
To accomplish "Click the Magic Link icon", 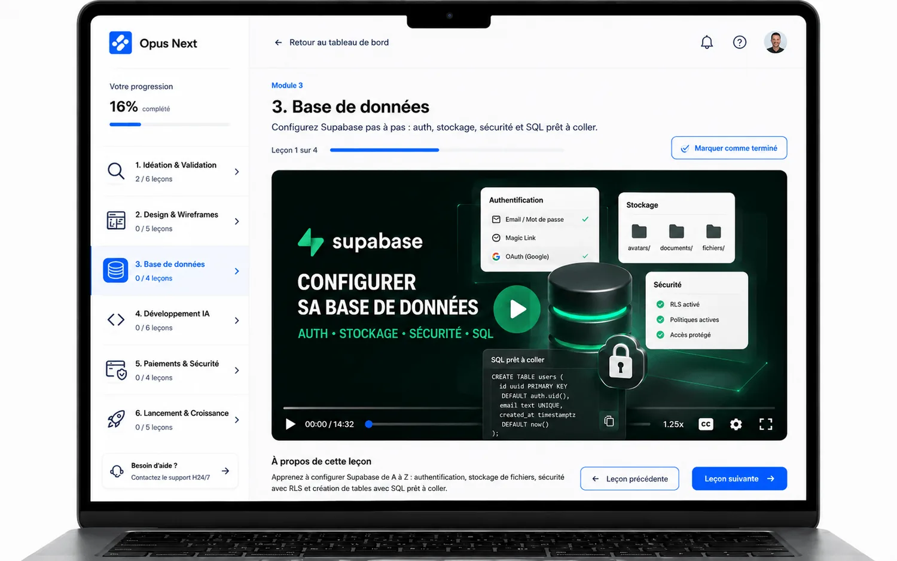I will click(496, 238).
